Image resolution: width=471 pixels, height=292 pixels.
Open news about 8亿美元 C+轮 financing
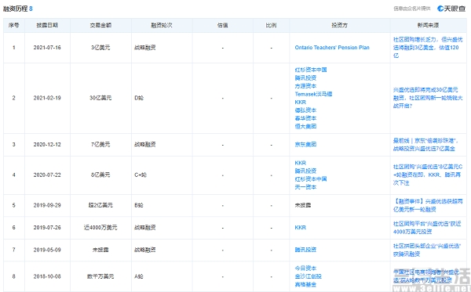tap(428, 175)
